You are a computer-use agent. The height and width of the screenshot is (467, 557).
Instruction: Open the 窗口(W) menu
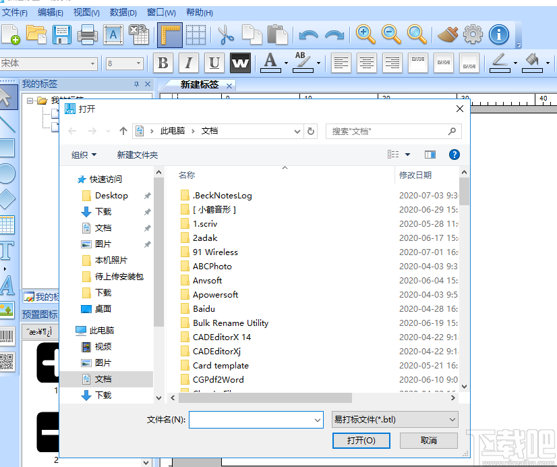tap(161, 13)
